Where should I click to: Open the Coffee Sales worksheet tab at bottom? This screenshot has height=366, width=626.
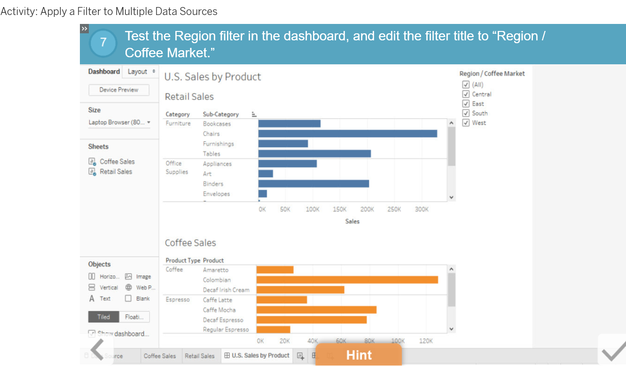click(160, 356)
